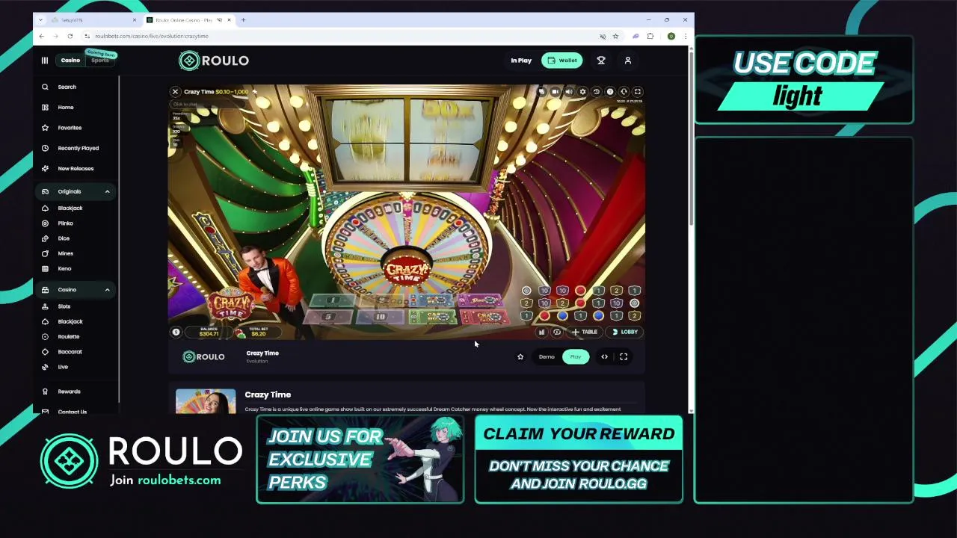Click the +TABLE button
957x538 pixels.
click(585, 333)
